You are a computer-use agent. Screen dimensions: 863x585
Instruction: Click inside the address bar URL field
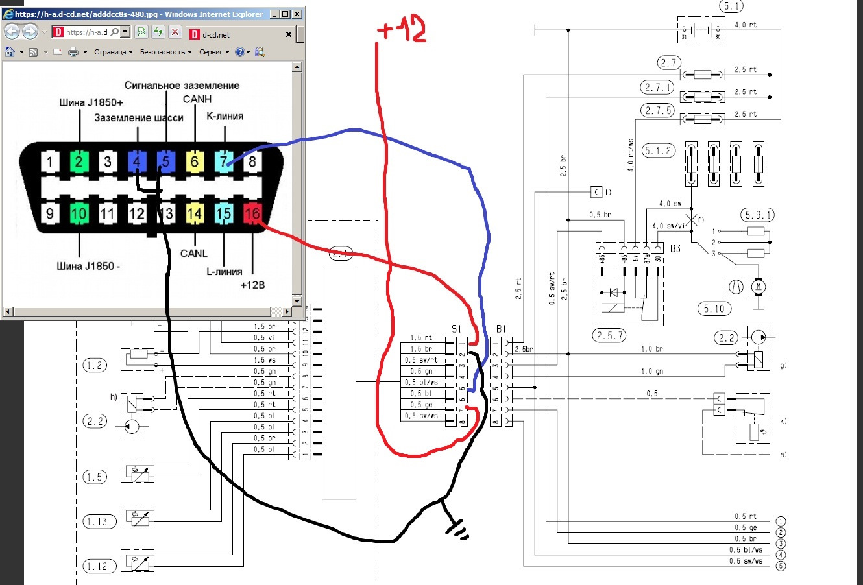88,32
